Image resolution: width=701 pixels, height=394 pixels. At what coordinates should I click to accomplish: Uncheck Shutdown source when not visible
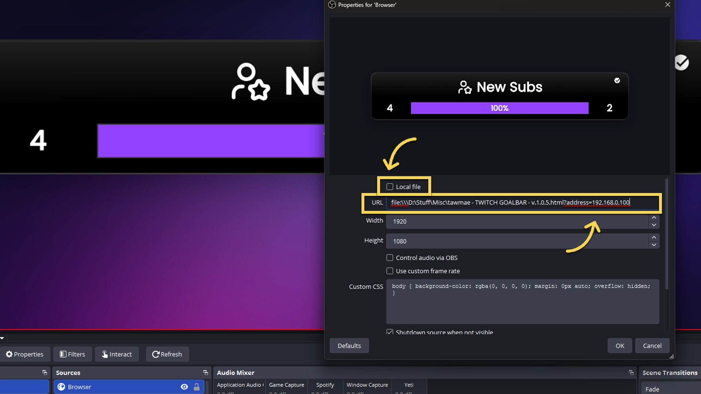390,332
